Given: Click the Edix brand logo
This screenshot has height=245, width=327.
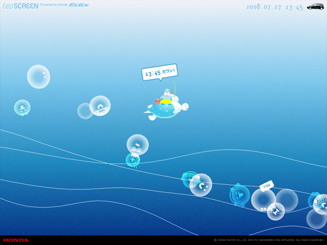Looking at the screenshot, I should click(79, 5).
